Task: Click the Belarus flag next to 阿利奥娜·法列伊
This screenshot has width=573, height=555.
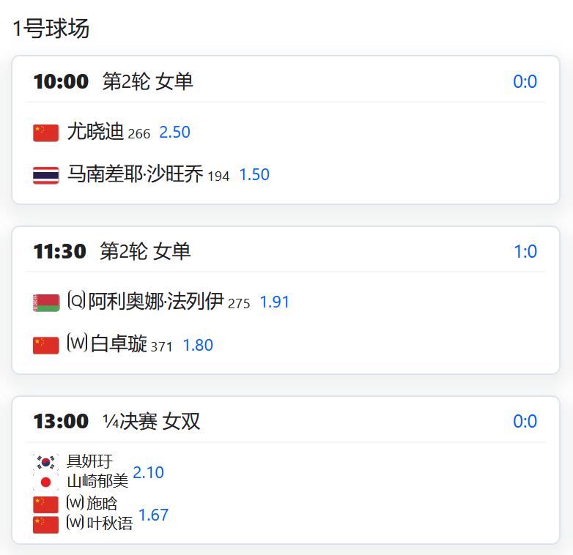Action: click(x=45, y=302)
